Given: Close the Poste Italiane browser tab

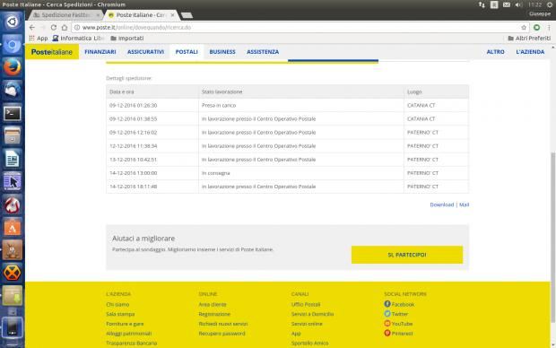Looking at the screenshot, I should click(x=173, y=15).
